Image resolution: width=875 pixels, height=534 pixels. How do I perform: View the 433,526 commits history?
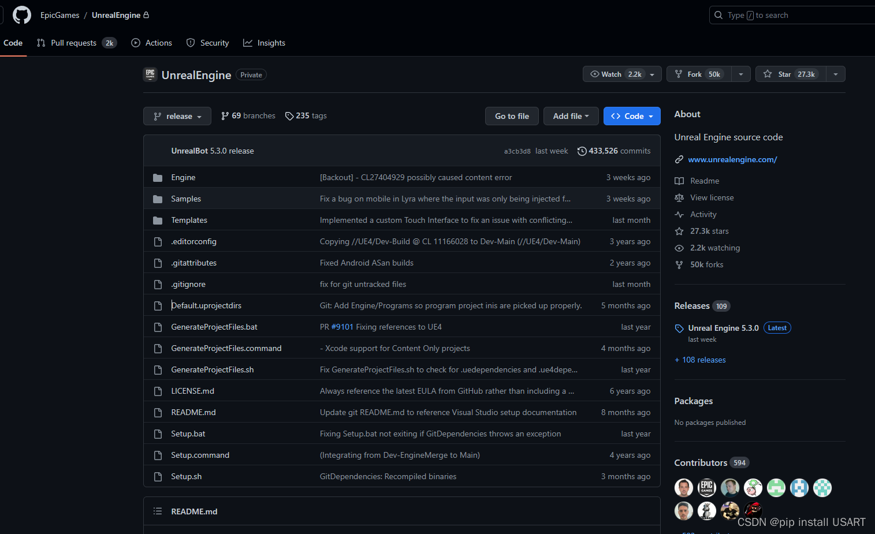[x=614, y=151]
